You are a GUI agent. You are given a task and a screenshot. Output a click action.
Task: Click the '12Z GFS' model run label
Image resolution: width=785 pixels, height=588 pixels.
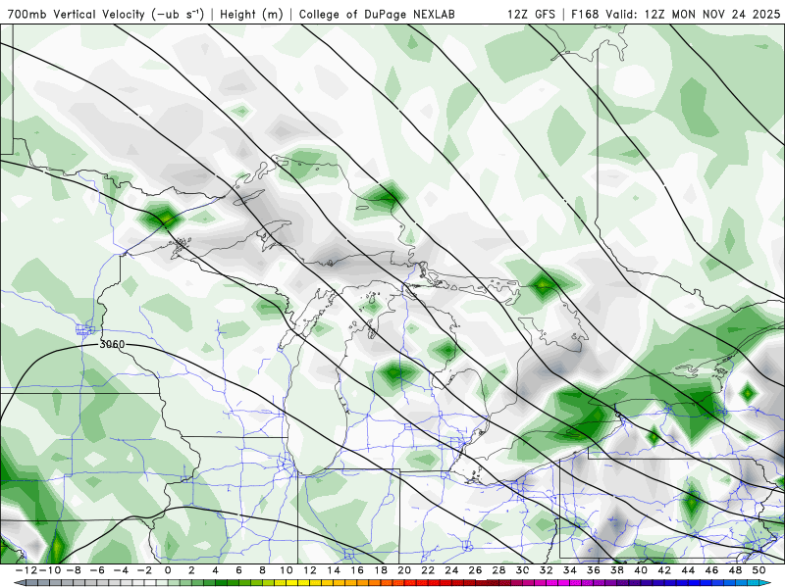(x=531, y=15)
